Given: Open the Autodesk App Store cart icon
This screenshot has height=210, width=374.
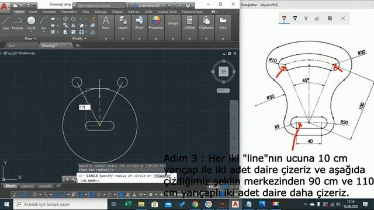Looking at the screenshot, I should pos(169,5).
